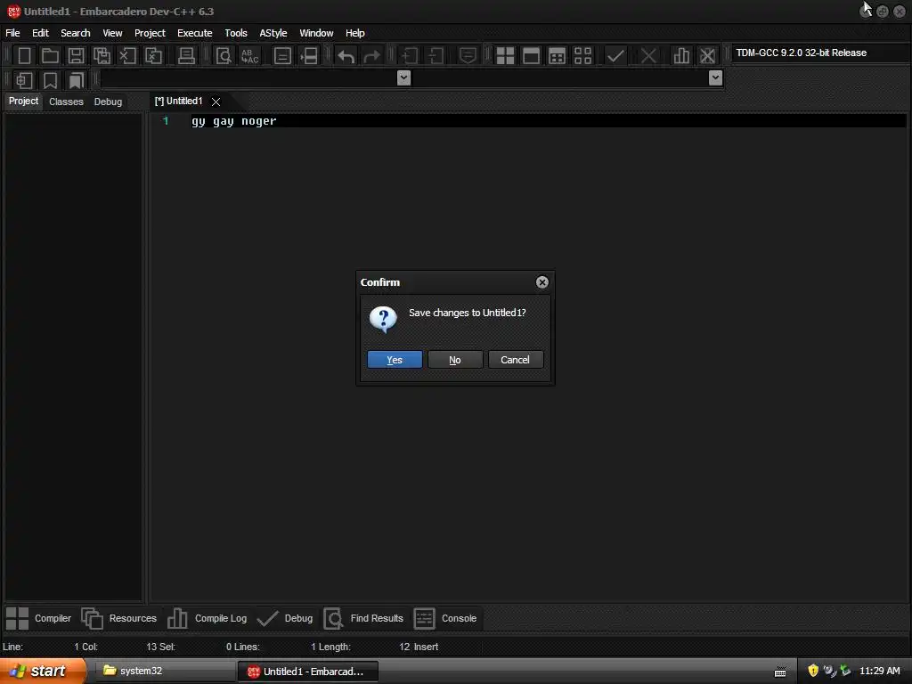This screenshot has width=912, height=684.
Task: Click the Toggle Bookmark icon
Action: (x=50, y=80)
